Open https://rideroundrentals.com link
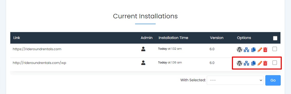The image size is (291, 94). (37, 49)
